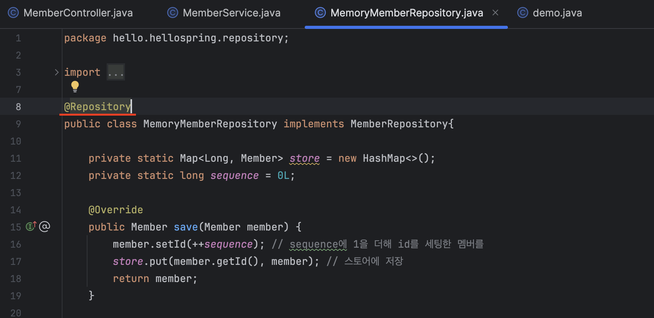Click the sequence variable on line 12
The width and height of the screenshot is (654, 318).
click(234, 175)
